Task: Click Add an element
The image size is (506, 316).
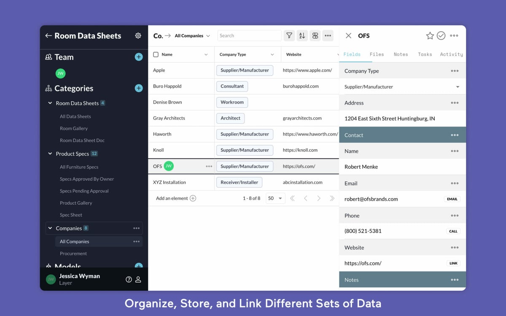Action: [x=176, y=198]
